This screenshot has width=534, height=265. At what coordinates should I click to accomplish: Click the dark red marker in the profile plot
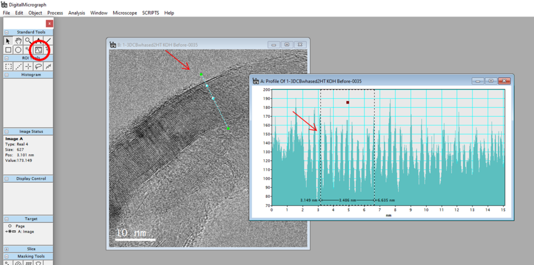[x=348, y=102]
